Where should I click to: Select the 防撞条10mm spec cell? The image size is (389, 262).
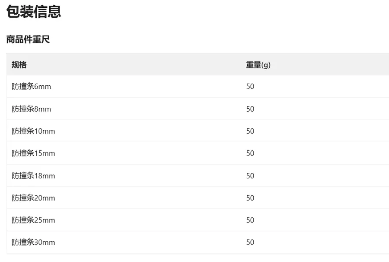[x=33, y=131]
